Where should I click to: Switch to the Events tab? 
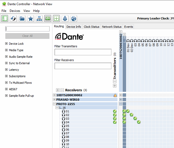click(129, 27)
